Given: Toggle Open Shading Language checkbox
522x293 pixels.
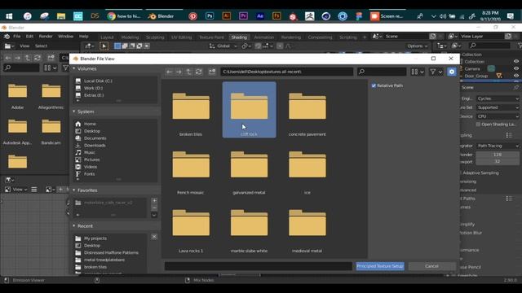Looking at the screenshot, I should 478,125.
